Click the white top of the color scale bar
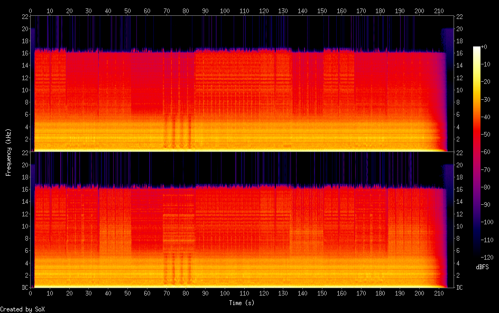 click(x=477, y=49)
